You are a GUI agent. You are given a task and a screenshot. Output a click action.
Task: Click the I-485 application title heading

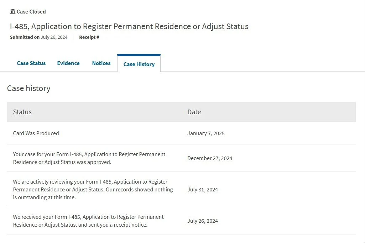tap(129, 26)
